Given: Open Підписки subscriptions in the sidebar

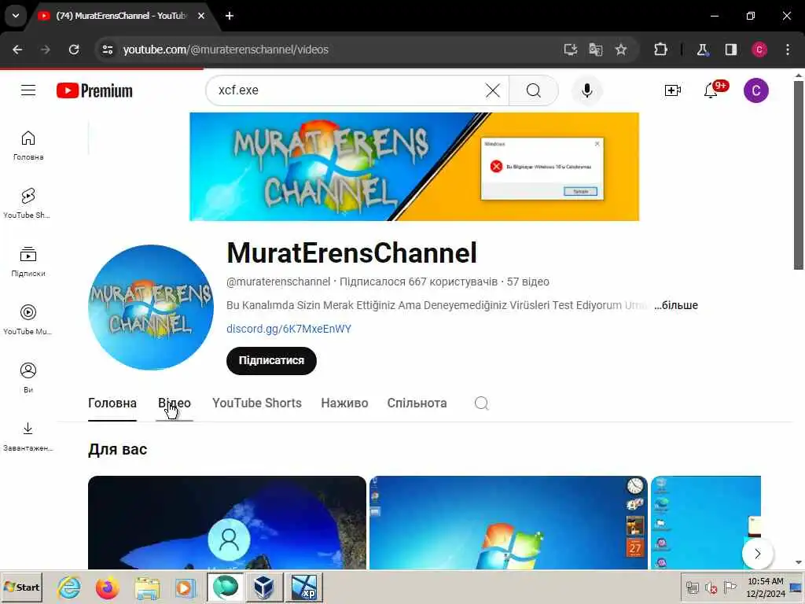Looking at the screenshot, I should (28, 262).
